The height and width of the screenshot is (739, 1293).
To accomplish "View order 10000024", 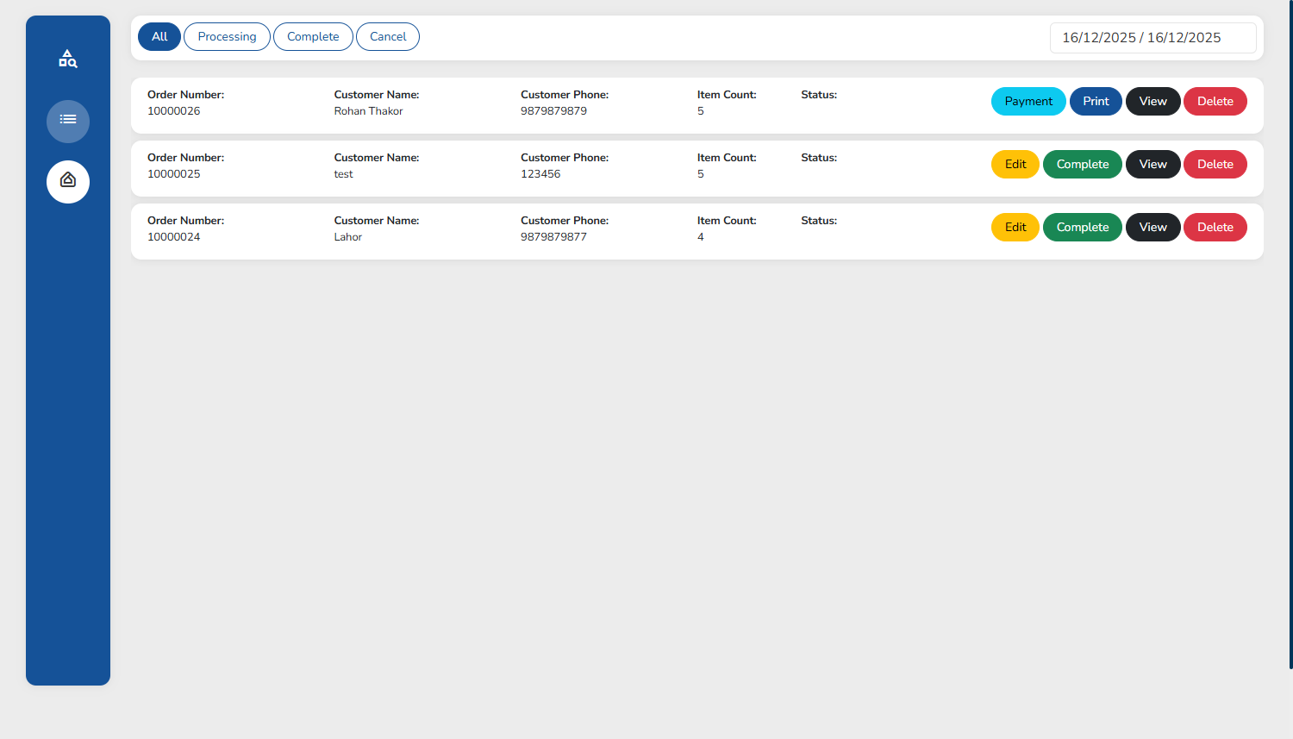I will tap(1152, 228).
